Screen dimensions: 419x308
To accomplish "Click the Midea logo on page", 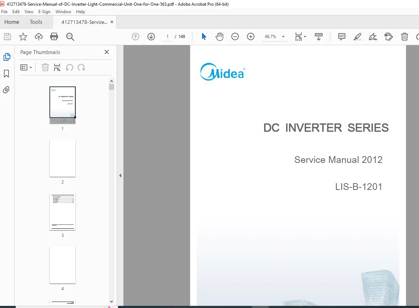I will pos(222,72).
